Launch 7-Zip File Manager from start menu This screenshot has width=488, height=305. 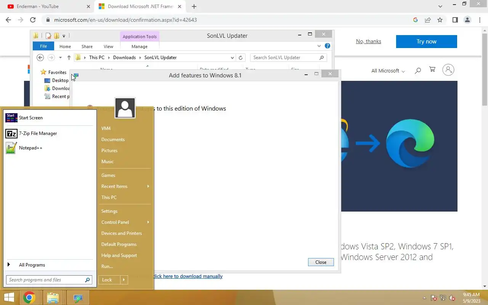[49, 133]
